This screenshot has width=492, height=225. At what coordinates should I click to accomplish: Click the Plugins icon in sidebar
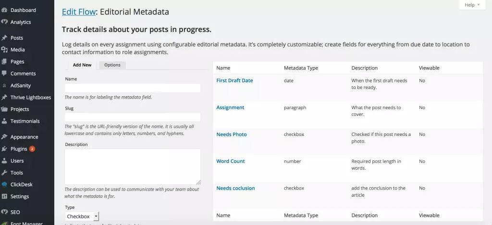click(x=4, y=149)
